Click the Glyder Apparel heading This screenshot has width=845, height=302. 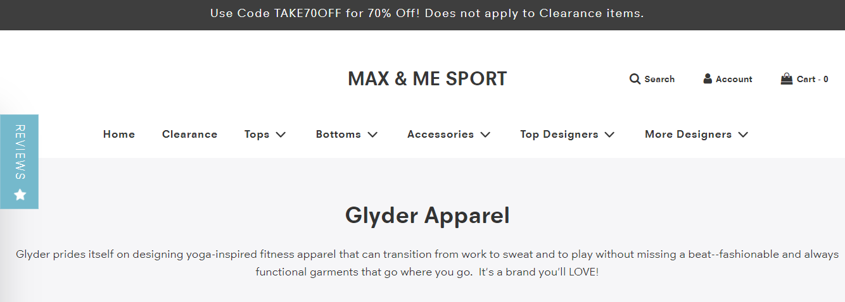click(x=427, y=215)
